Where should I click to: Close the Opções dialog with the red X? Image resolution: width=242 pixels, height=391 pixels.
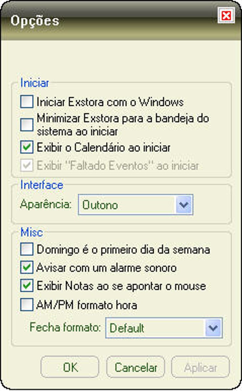pos(226,16)
